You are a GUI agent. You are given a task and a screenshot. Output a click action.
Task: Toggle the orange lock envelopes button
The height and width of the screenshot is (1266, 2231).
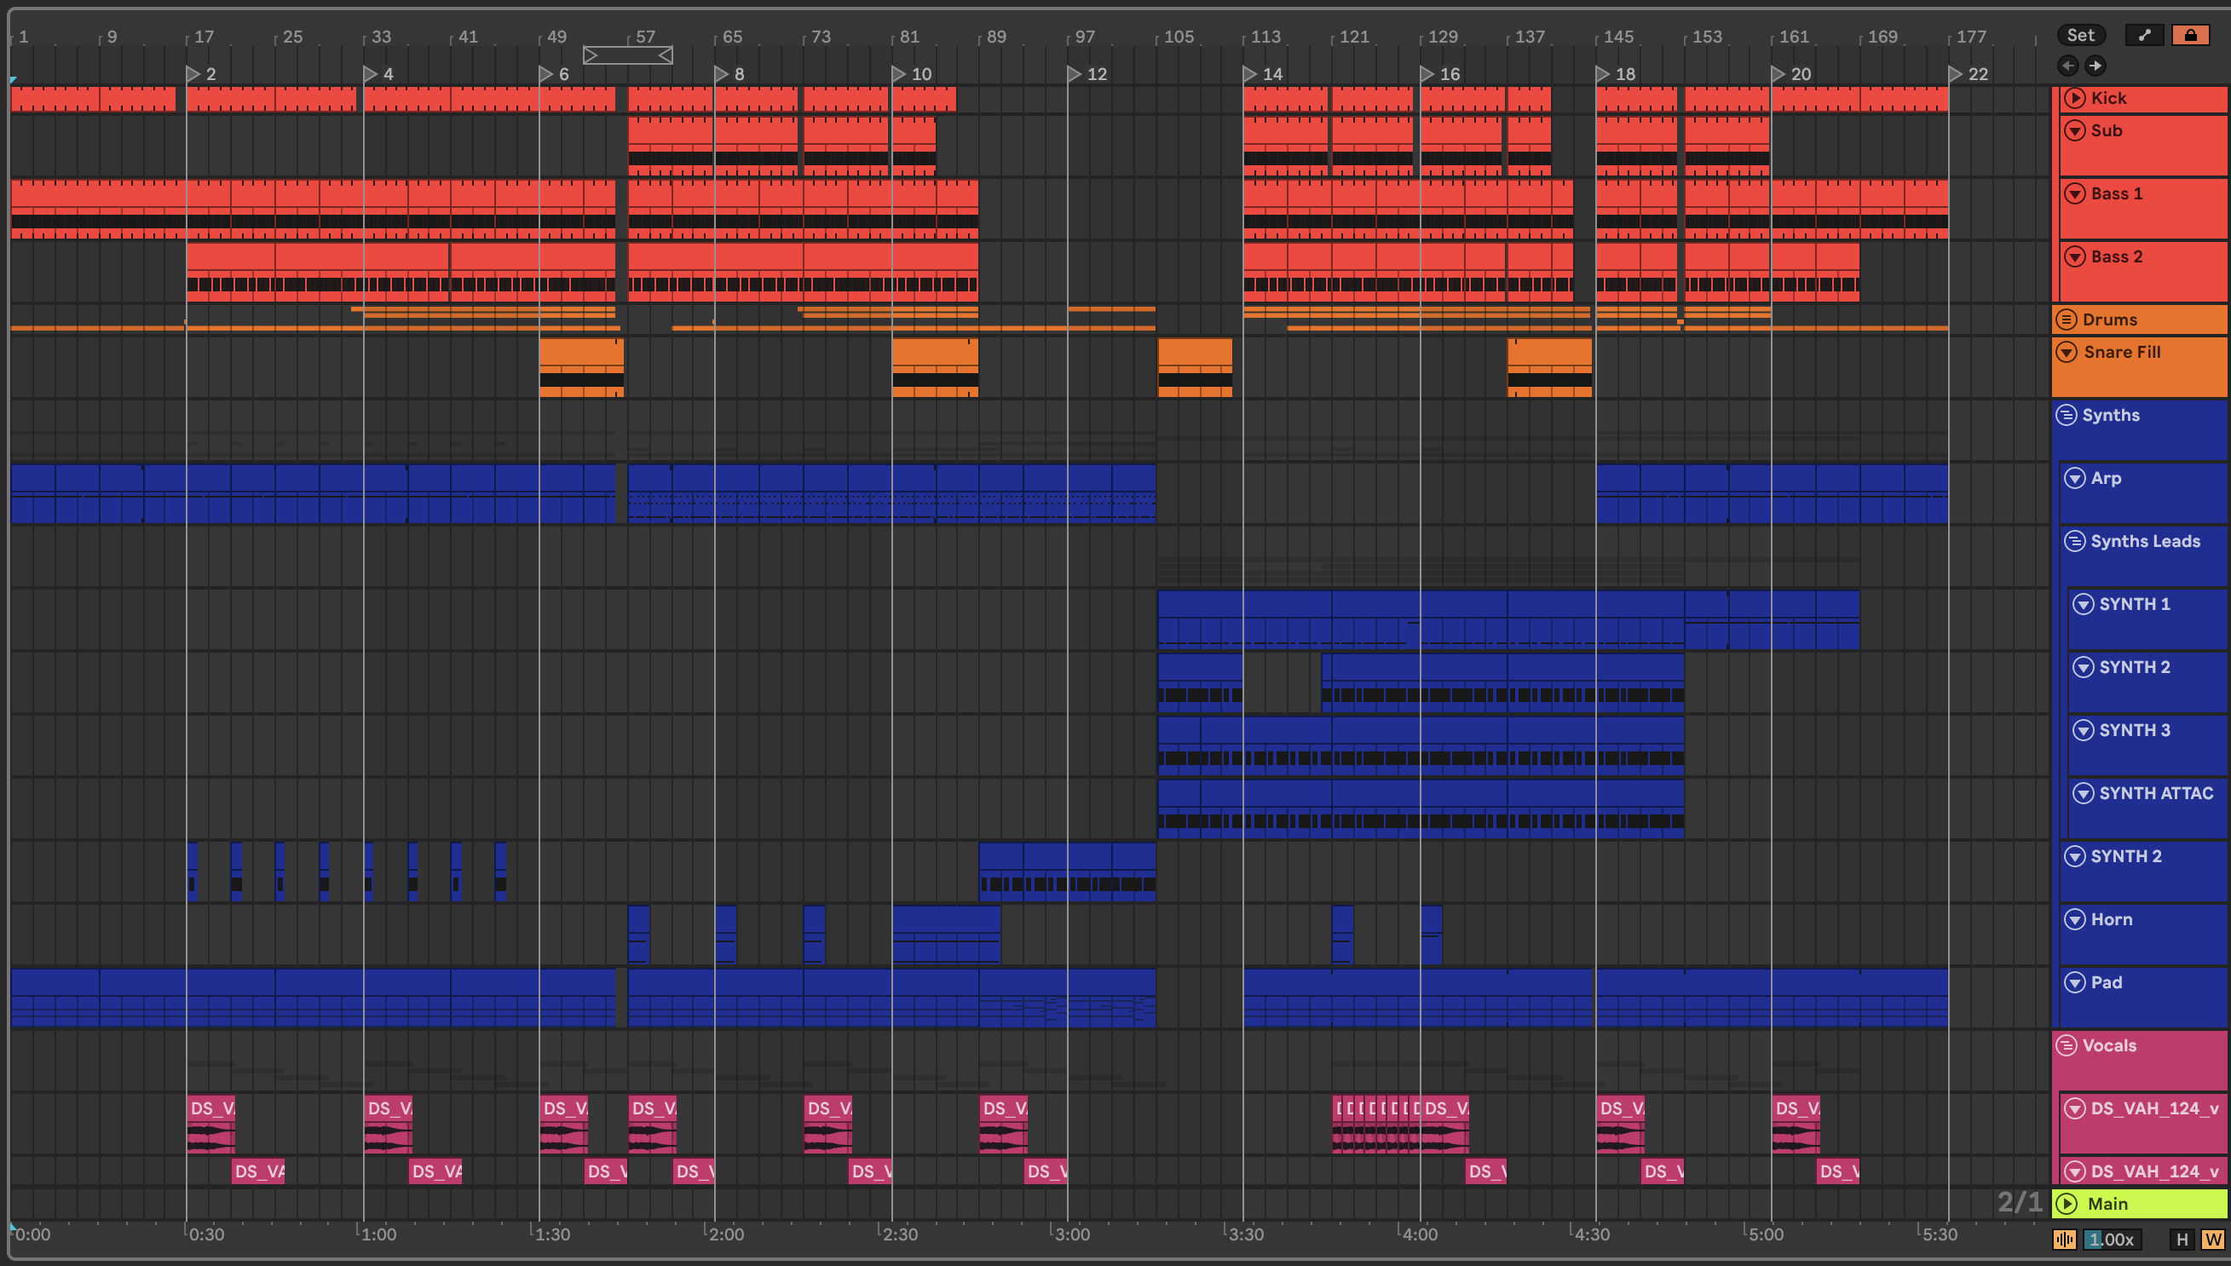pos(2190,35)
